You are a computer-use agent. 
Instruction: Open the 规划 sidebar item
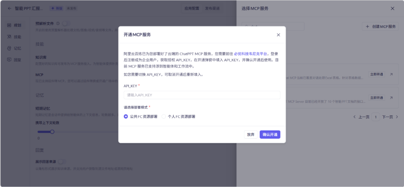15,25
